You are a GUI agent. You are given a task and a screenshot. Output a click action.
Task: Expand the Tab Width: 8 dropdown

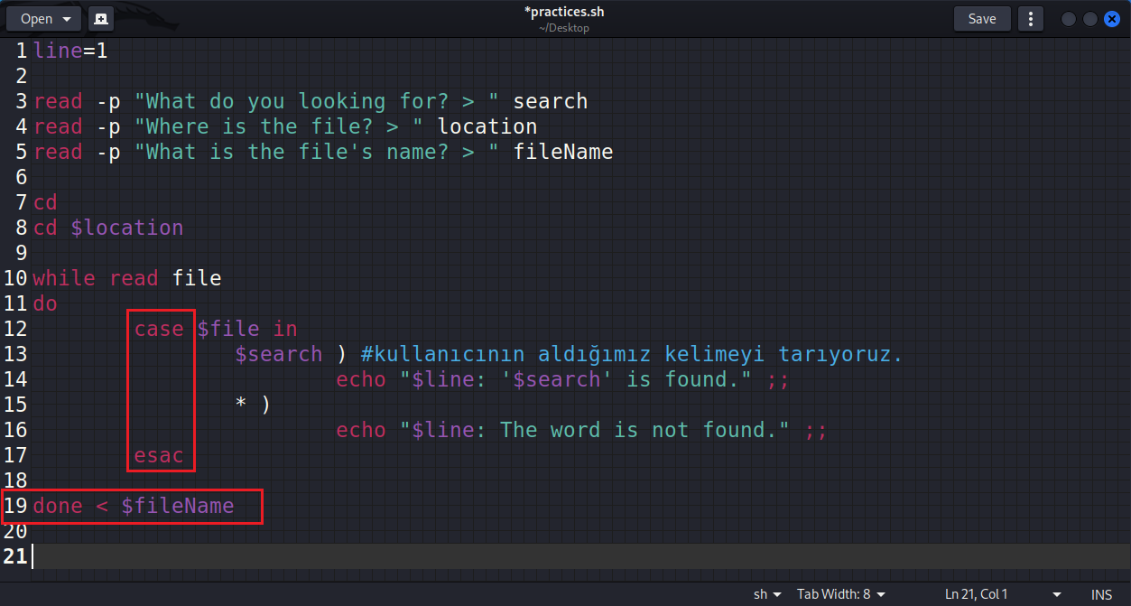[x=840, y=594]
